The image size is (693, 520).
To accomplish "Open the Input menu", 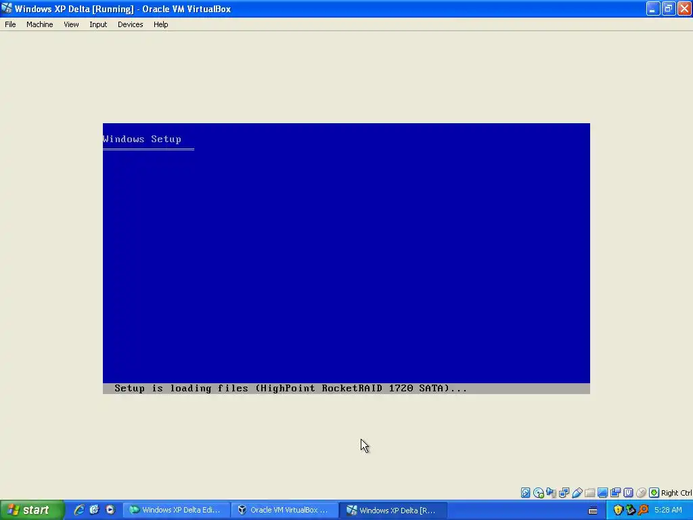I will click(x=98, y=24).
